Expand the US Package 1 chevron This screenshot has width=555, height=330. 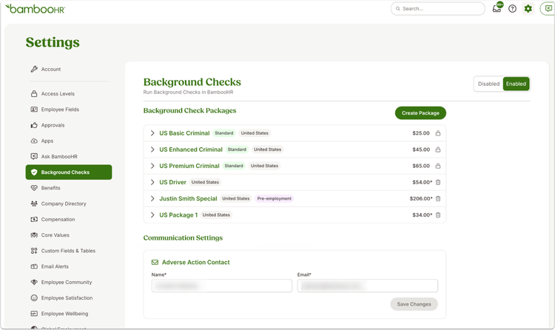152,215
